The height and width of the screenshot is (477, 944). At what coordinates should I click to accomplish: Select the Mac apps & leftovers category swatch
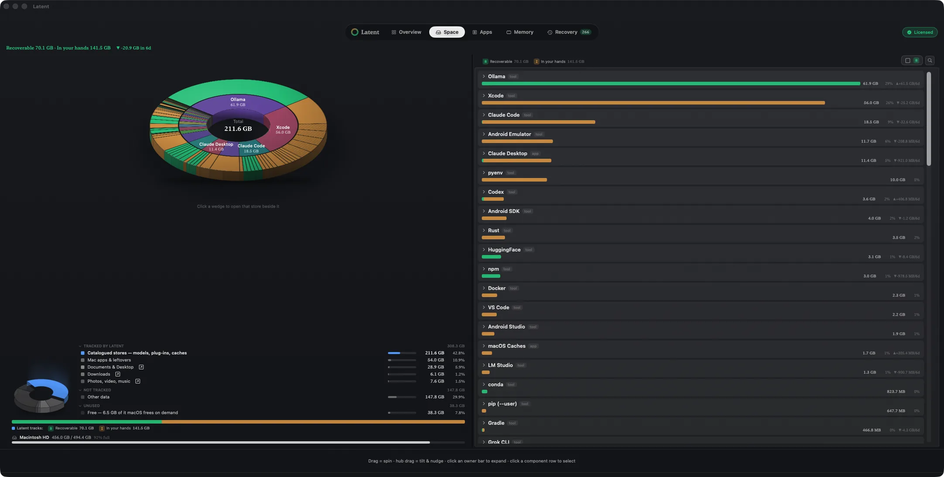pos(82,360)
